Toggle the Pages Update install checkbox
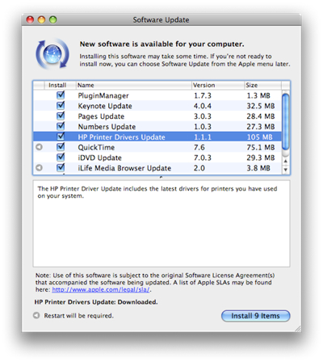Image resolution: width=323 pixels, height=362 pixels. pyautogui.click(x=61, y=116)
